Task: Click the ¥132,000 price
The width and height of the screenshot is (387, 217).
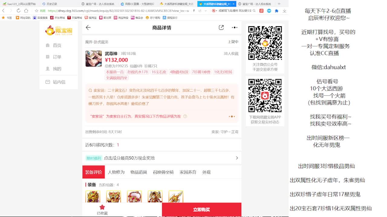Action: (x=116, y=60)
